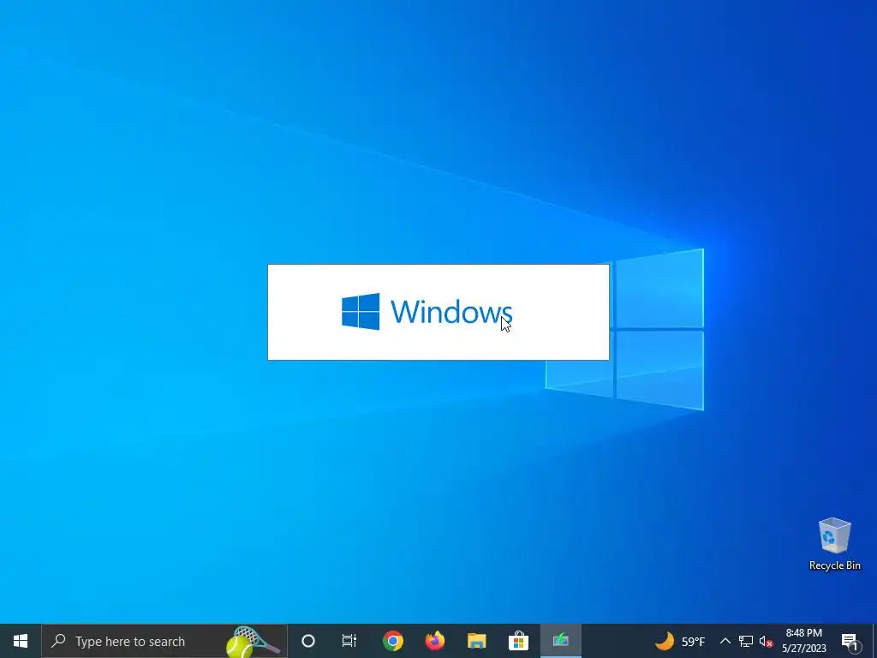This screenshot has height=658, width=877.
Task: Click the Show desktop strip on the taskbar
Action: [874, 641]
